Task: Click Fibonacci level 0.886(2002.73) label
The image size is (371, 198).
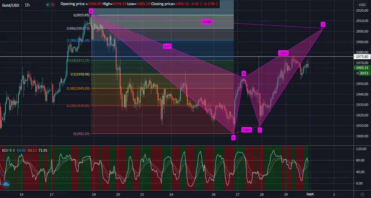Action: click(x=78, y=28)
